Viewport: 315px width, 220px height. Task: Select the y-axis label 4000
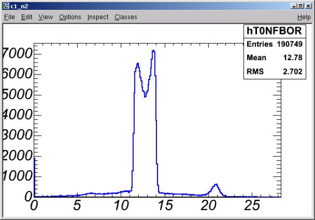pyautogui.click(x=17, y=115)
